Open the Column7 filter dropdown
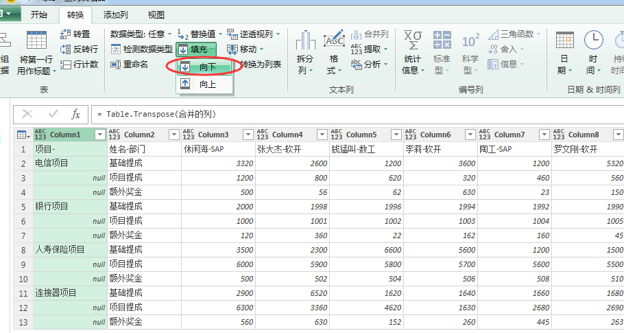 544,135
